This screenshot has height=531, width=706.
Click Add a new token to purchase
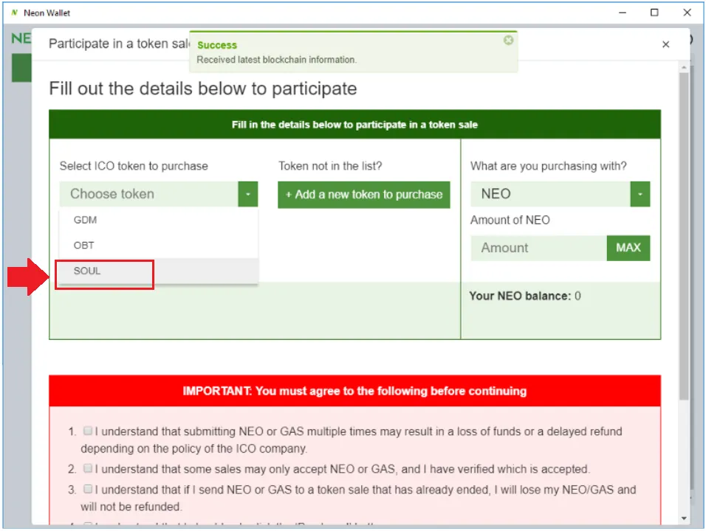(x=364, y=195)
